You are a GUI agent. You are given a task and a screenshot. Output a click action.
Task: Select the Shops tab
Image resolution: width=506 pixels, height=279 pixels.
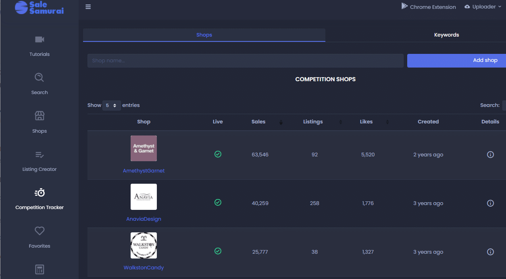(204, 35)
